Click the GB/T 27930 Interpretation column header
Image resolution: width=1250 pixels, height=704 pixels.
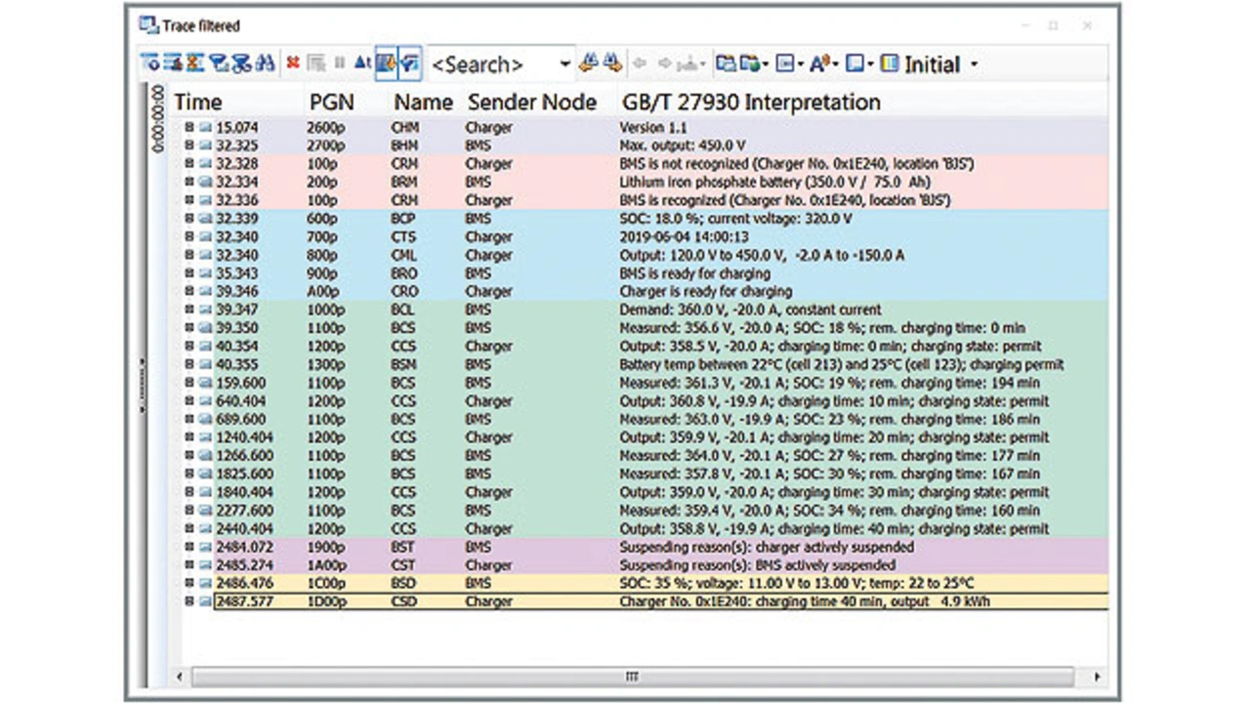[750, 103]
